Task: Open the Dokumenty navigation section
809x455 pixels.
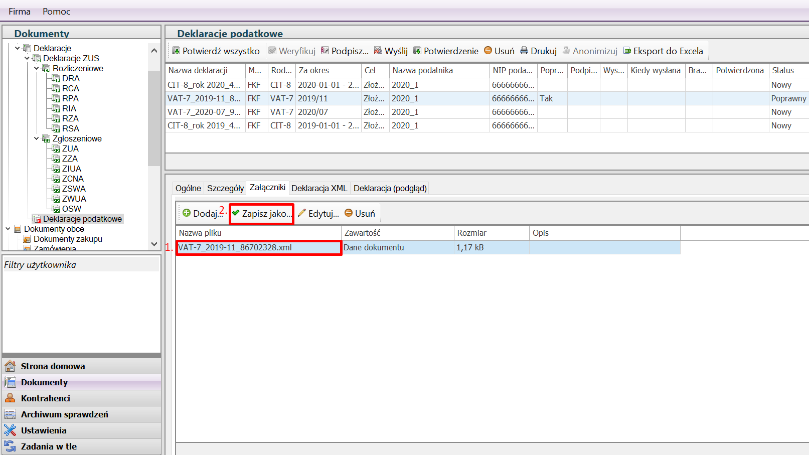Action: click(x=82, y=382)
